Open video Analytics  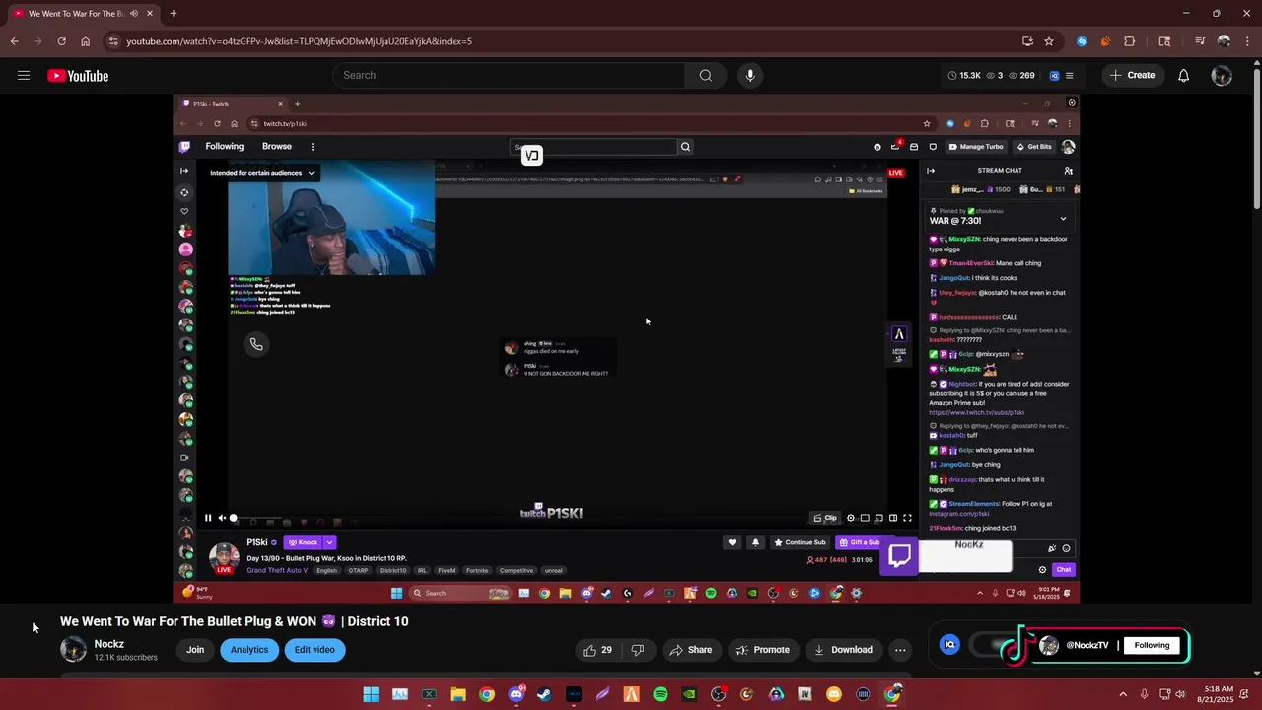[249, 650]
